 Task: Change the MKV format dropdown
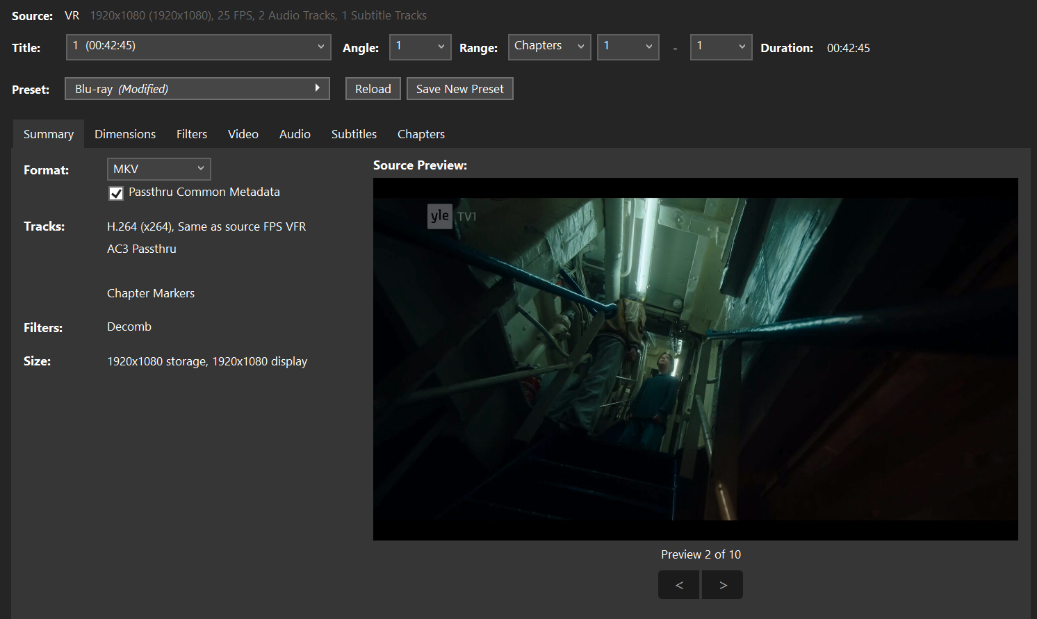coord(158,169)
